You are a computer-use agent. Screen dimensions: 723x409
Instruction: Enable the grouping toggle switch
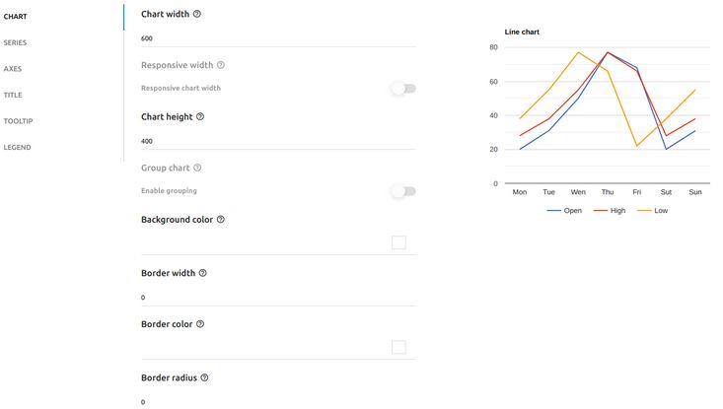404,191
